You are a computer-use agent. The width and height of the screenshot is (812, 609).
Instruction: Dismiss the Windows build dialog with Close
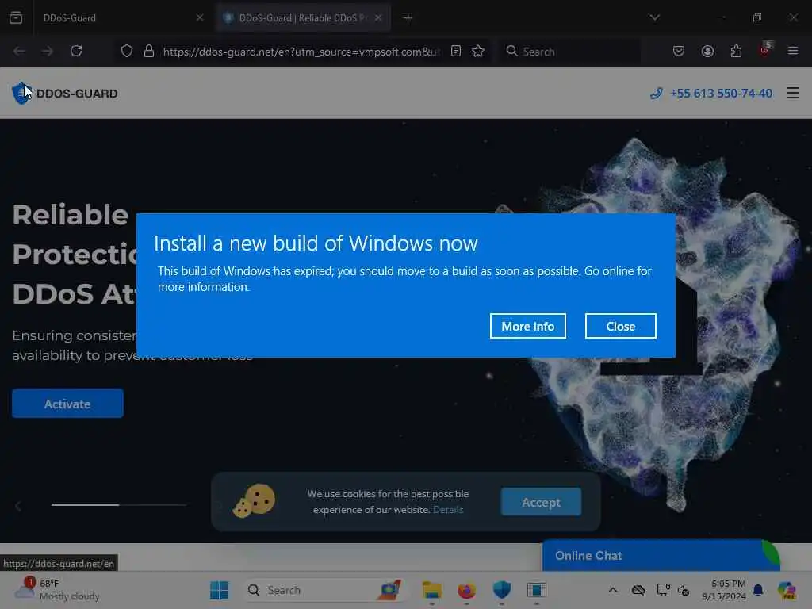click(x=620, y=326)
